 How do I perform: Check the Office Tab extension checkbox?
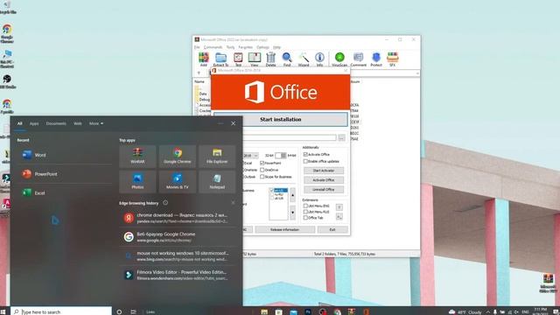tap(305, 218)
